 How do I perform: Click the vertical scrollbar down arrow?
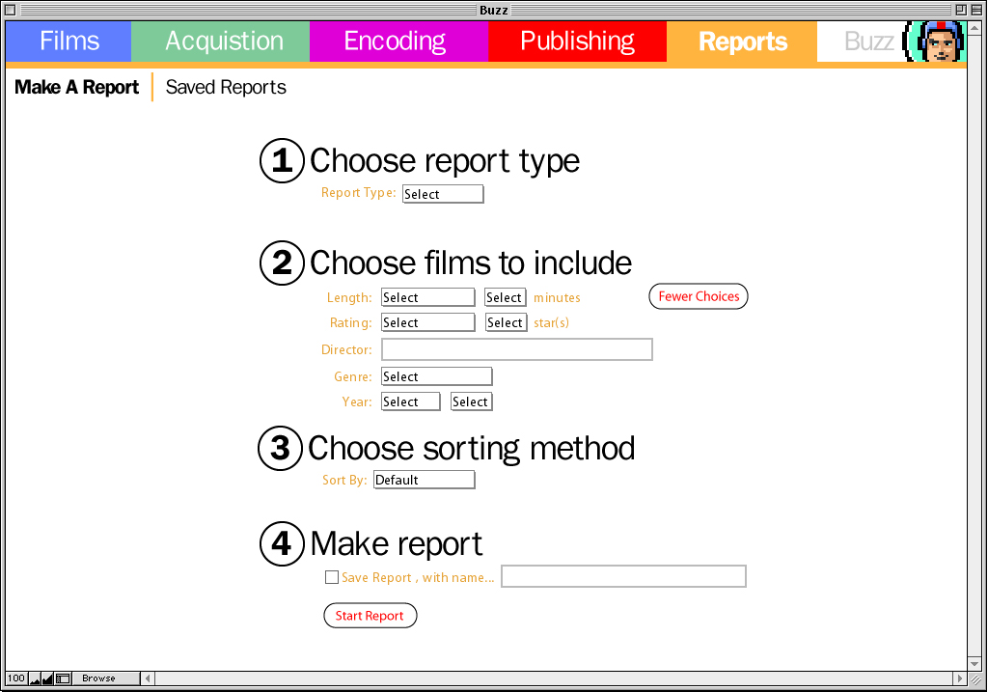(974, 664)
